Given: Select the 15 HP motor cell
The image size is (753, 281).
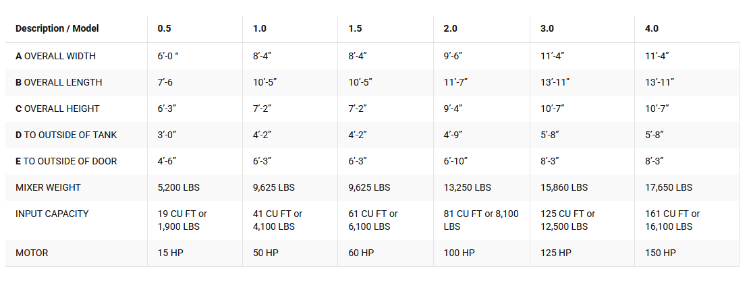Looking at the screenshot, I should (x=171, y=253).
